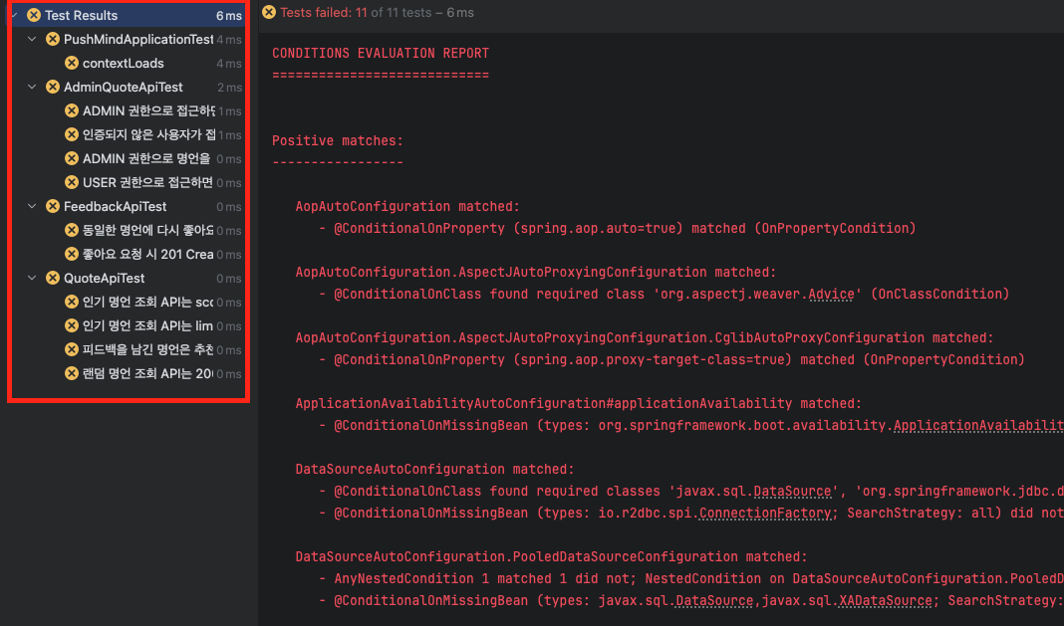
Task: Click 'PooledDataSourceConfiguration matched:' line
Action: (551, 556)
